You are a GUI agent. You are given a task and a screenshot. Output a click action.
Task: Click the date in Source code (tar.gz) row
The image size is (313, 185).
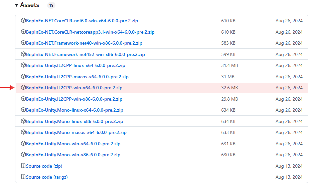point(289,177)
